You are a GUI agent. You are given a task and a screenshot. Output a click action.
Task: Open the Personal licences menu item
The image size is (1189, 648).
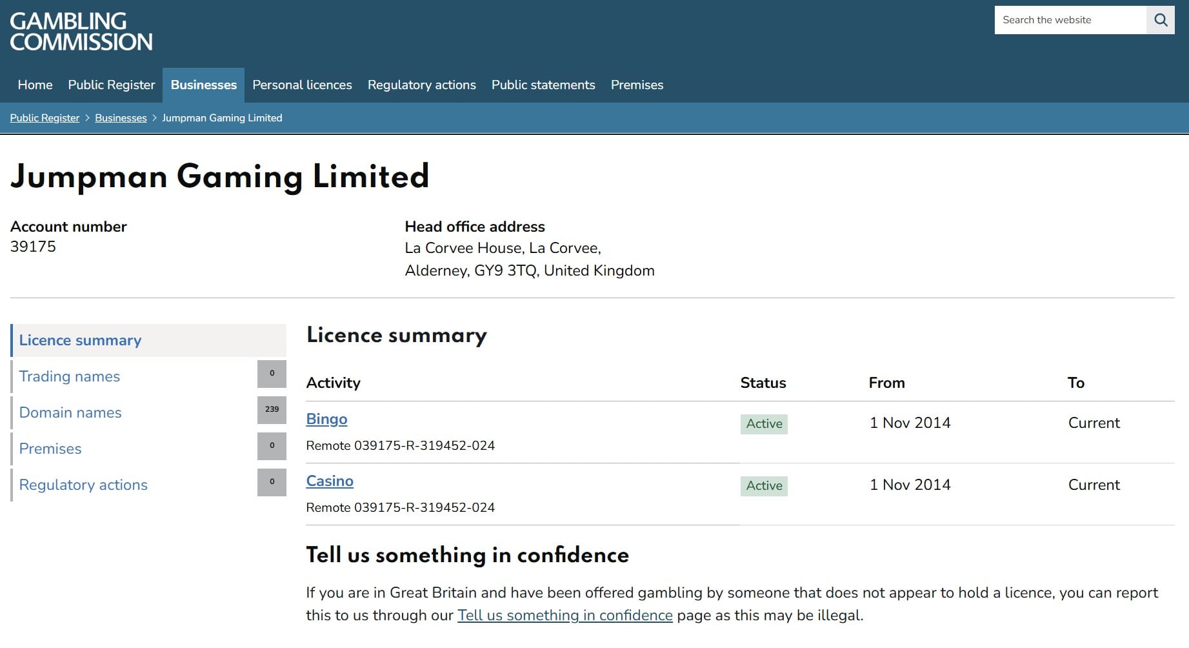coord(302,85)
